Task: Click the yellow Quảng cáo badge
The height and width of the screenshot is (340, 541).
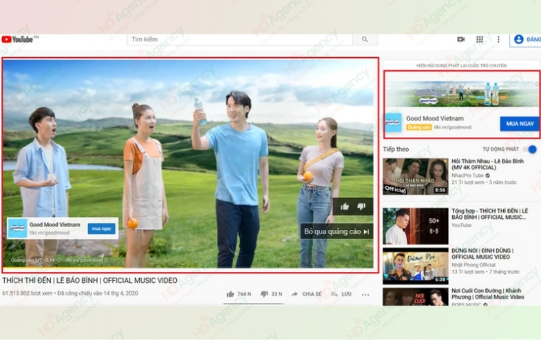Action: 419,127
